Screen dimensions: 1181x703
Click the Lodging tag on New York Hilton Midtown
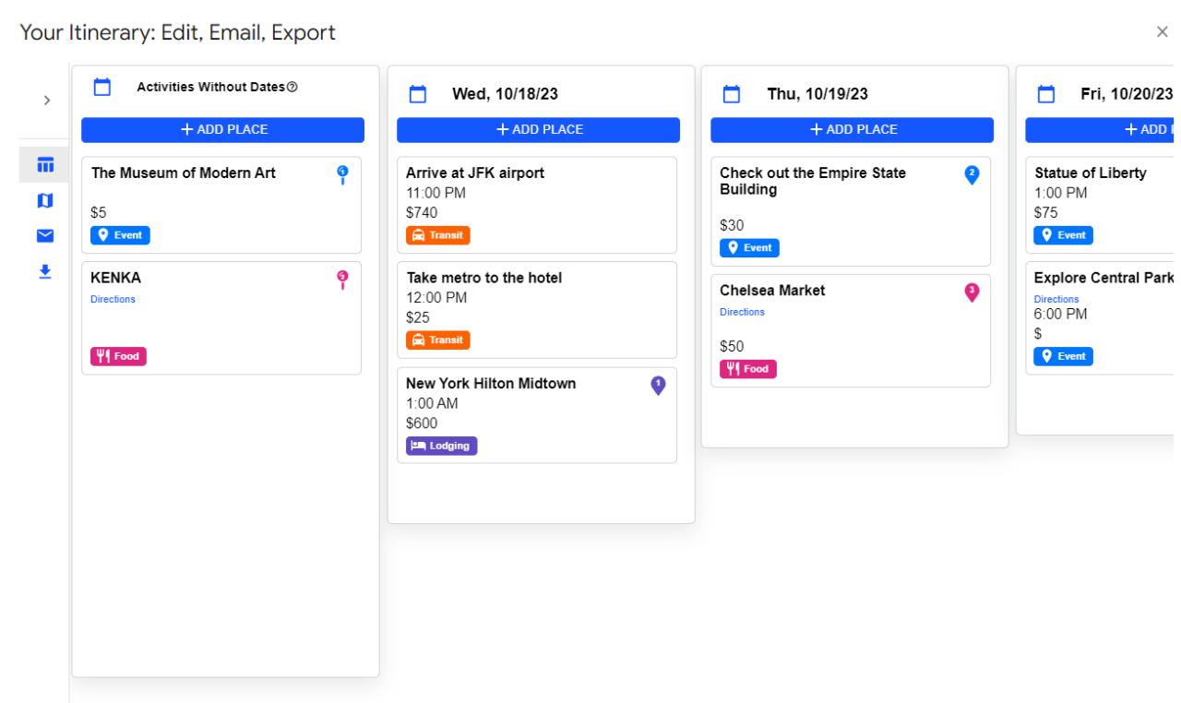coord(441,446)
